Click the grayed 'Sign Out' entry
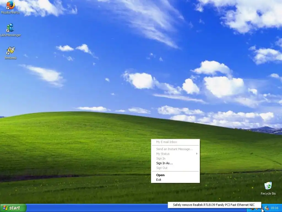The height and width of the screenshot is (212, 282). tap(175, 168)
